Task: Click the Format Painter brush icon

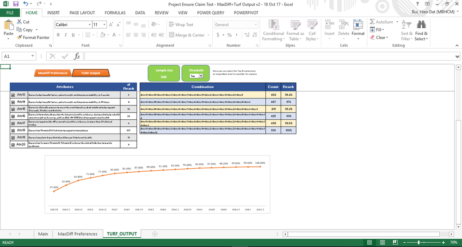Action: coord(19,37)
